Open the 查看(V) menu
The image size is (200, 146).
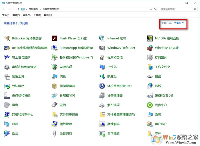point(27,15)
